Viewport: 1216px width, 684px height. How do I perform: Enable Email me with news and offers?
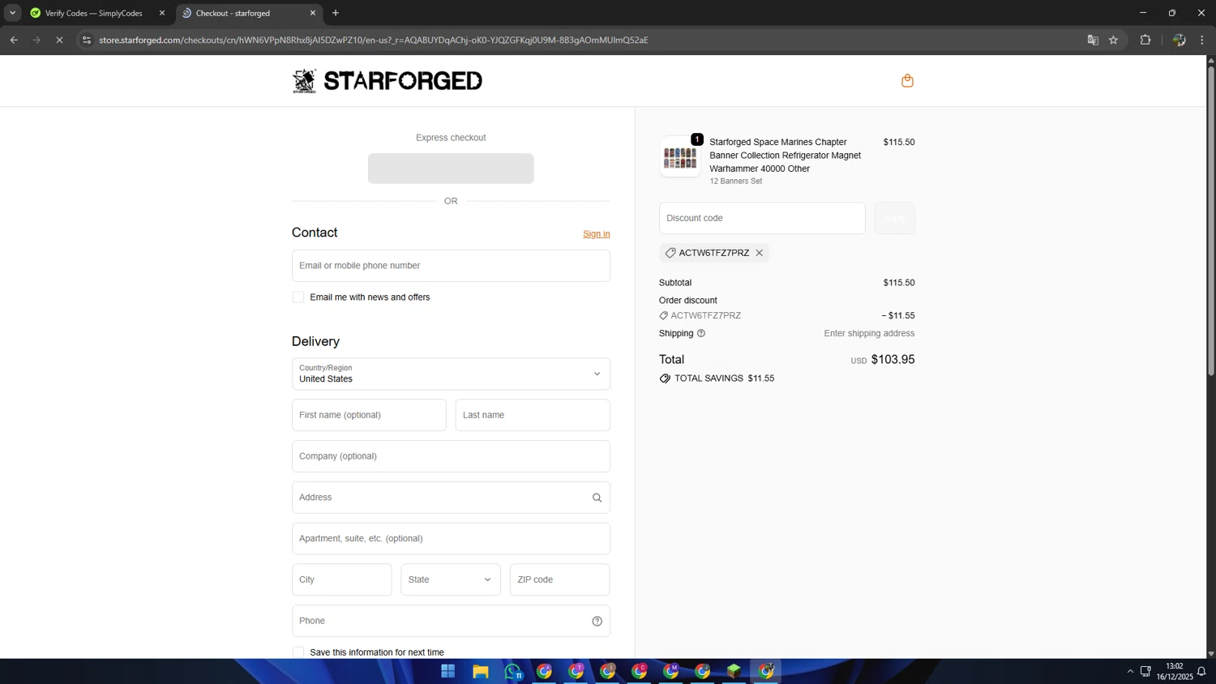pyautogui.click(x=298, y=297)
